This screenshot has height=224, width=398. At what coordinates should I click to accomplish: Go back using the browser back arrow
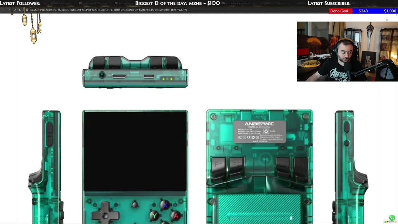point(3,10)
